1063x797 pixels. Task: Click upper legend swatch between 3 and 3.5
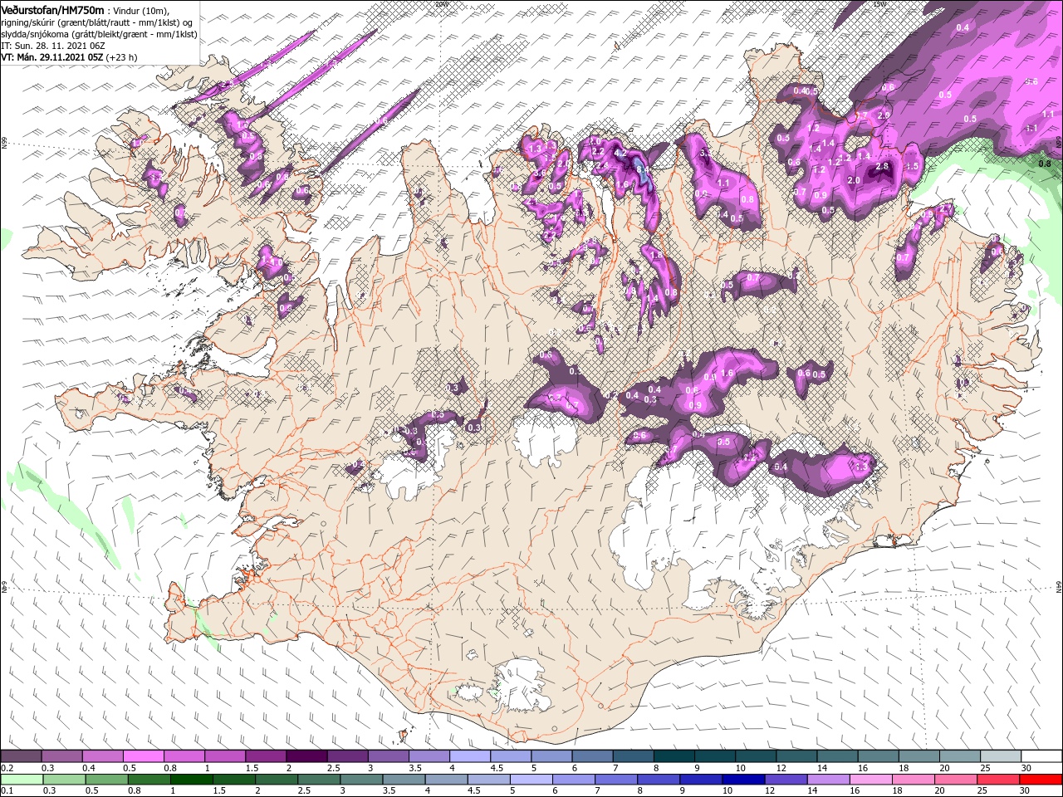[388, 756]
